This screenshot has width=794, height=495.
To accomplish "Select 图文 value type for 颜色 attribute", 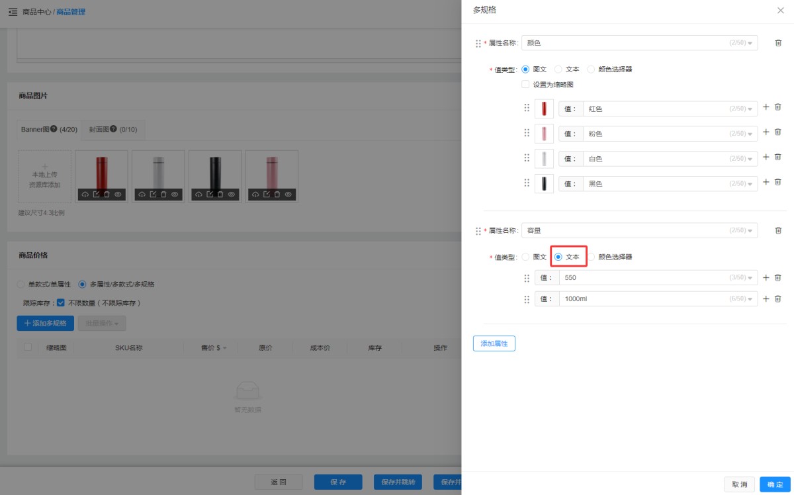I will pyautogui.click(x=525, y=69).
